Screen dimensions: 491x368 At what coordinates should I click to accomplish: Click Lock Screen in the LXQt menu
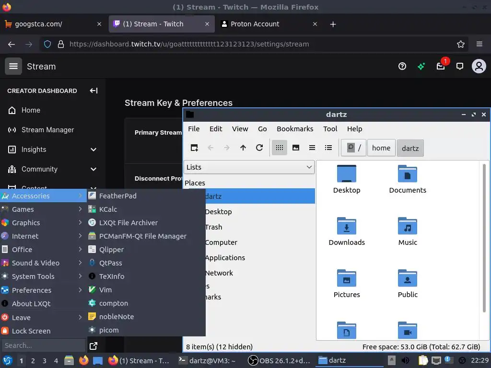pos(43,331)
